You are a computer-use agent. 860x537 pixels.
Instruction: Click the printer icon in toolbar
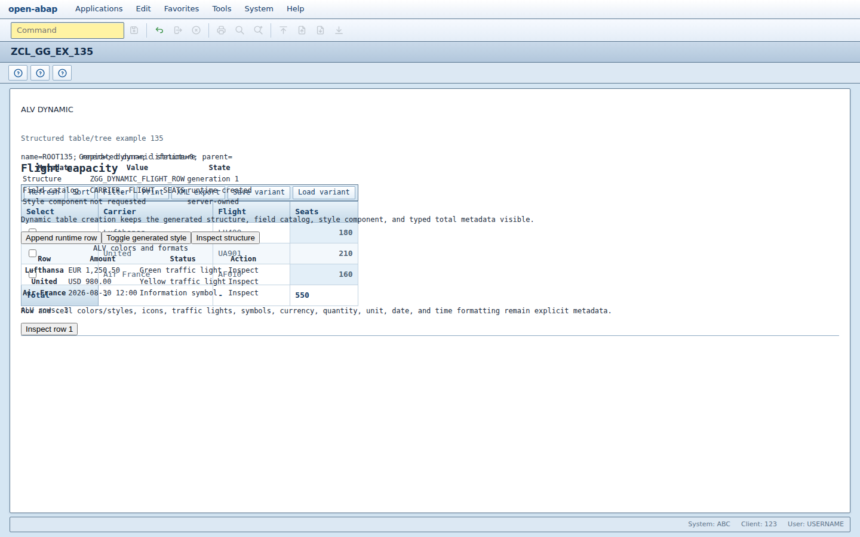222,30
